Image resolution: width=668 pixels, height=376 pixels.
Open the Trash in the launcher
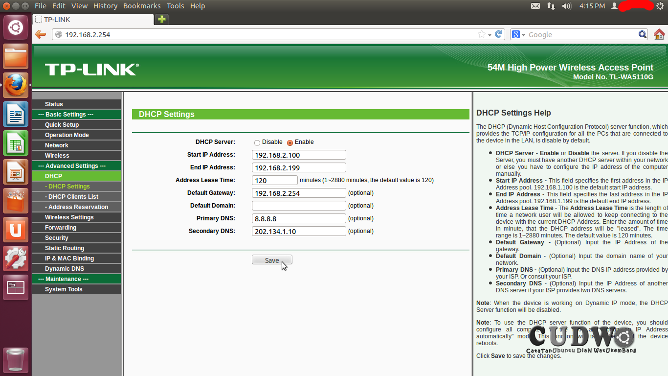16,360
